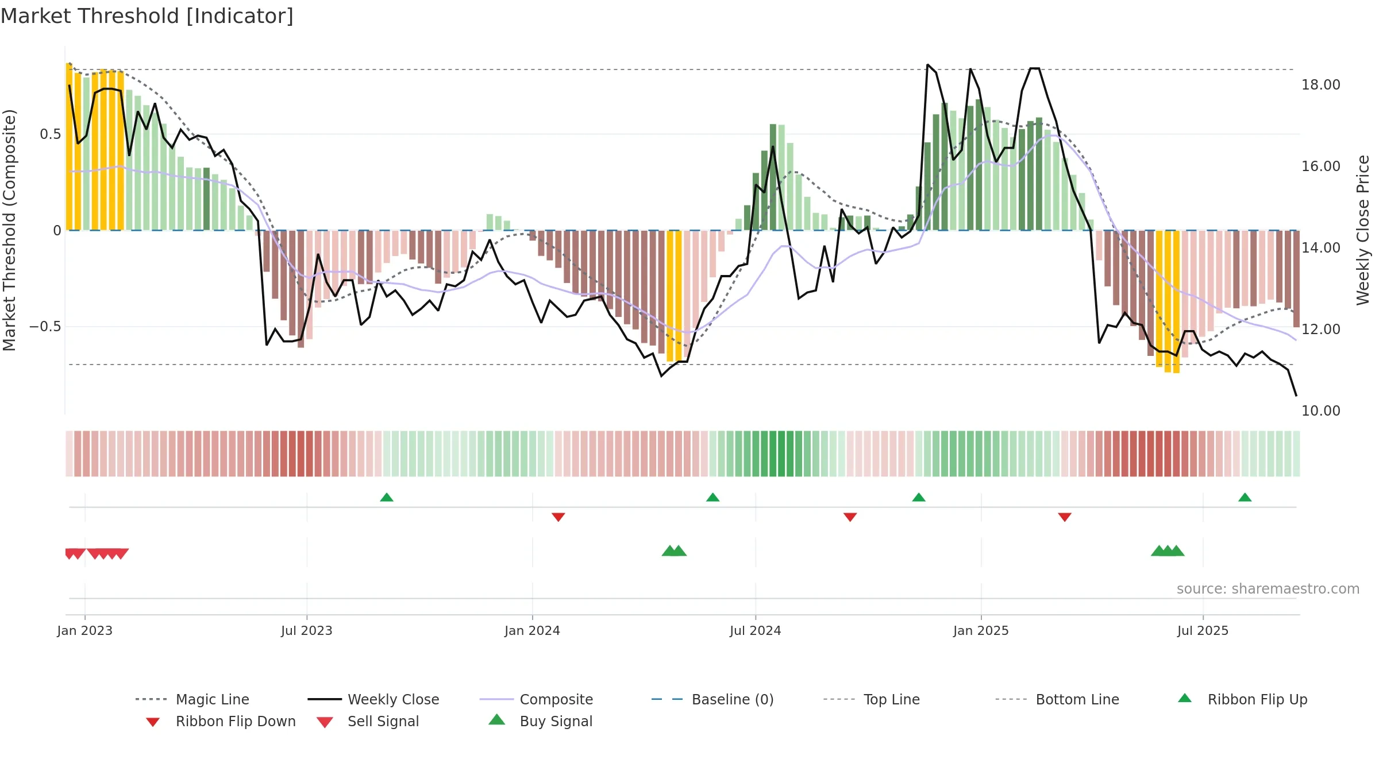Click the green triangle icon in Buy Signal legend
The width and height of the screenshot is (1379, 775).
[x=497, y=719]
